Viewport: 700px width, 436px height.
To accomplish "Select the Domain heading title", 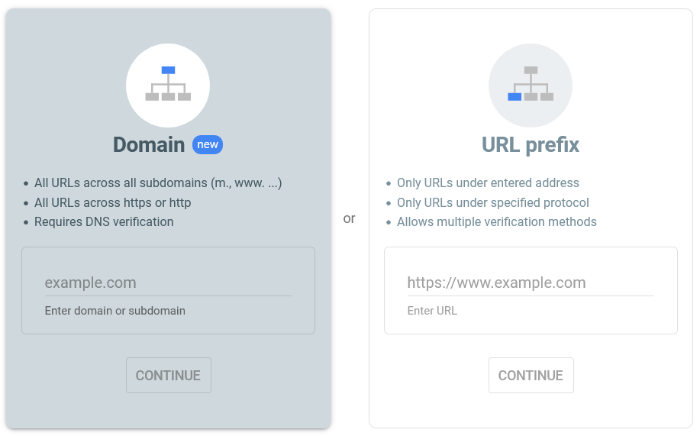I will coord(149,144).
